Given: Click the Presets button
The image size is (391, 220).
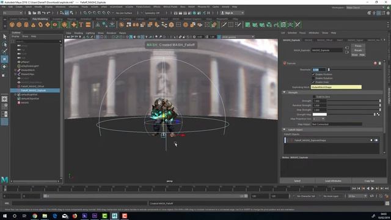Looking at the screenshot, I should point(358,50).
